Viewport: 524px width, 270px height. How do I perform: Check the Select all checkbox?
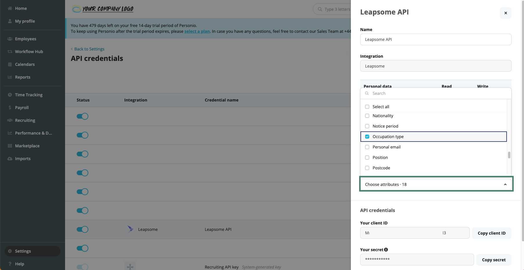point(367,107)
